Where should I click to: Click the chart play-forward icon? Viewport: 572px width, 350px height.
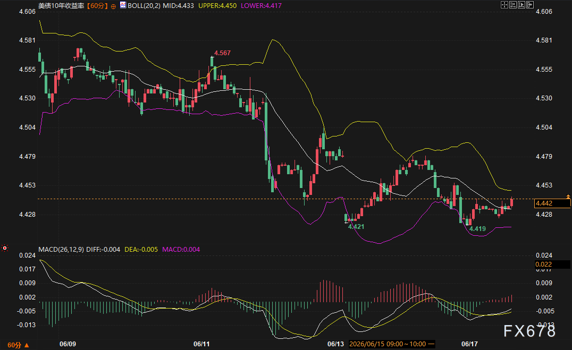pos(521,5)
